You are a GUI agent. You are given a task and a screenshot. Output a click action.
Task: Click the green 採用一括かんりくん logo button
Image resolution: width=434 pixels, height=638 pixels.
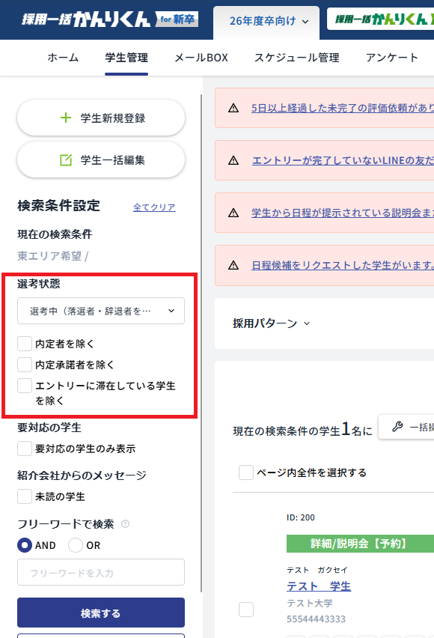[381, 19]
